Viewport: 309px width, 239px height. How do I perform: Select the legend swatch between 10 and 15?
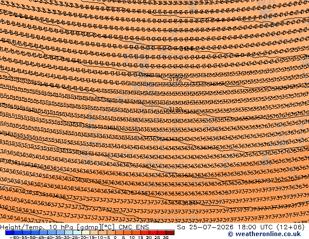136,232
